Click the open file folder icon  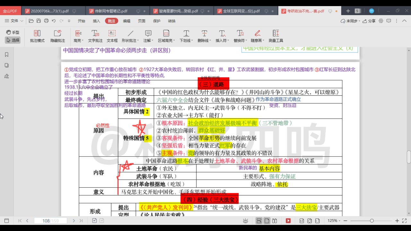click(31, 21)
